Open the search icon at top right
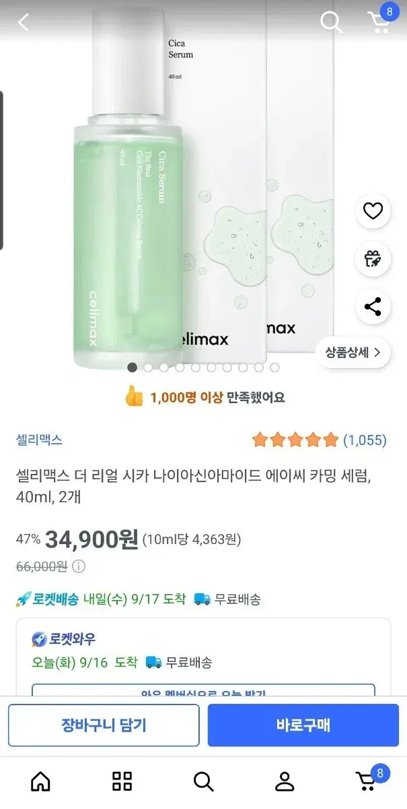This screenshot has width=407, height=809. (330, 22)
